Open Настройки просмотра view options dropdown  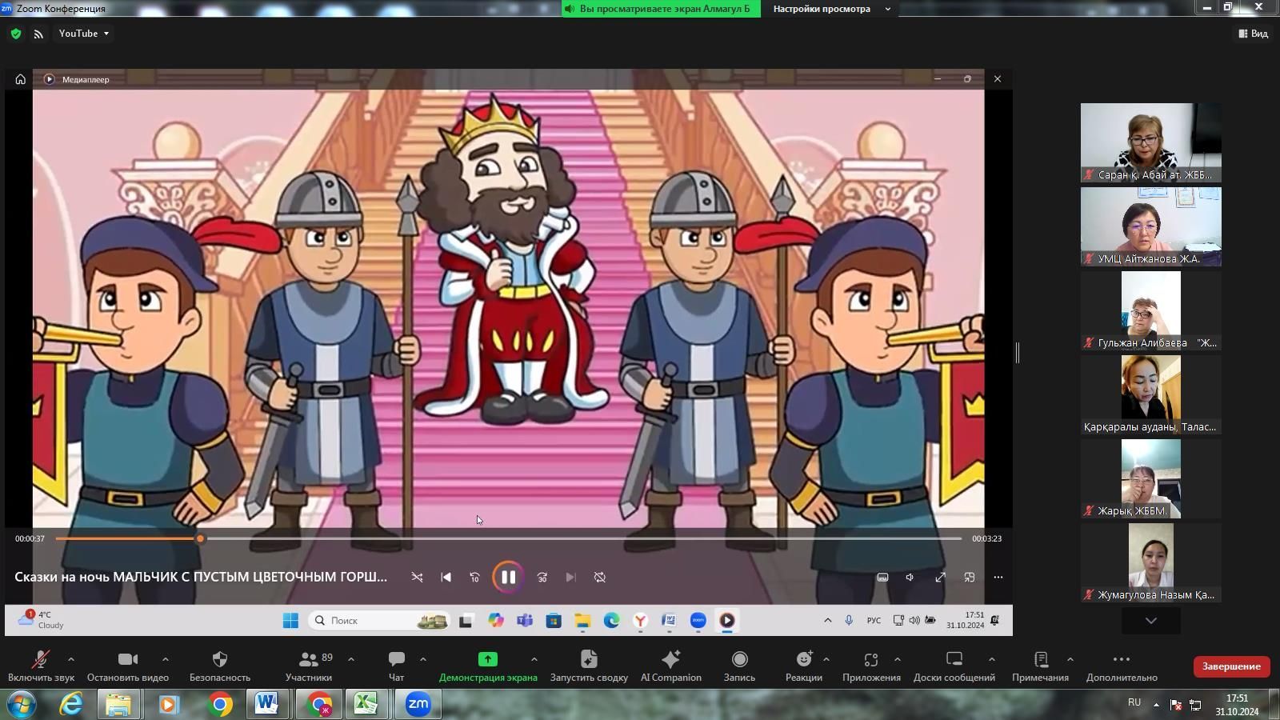click(831, 9)
